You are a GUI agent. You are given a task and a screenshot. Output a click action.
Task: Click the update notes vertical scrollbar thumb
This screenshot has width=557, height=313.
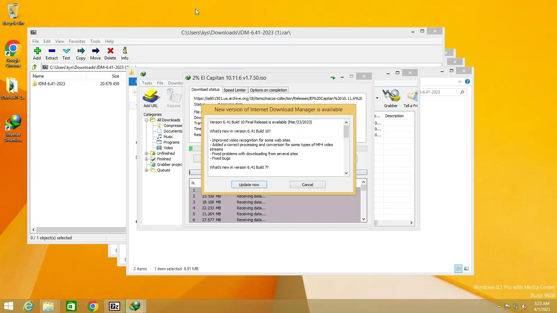tap(346, 131)
